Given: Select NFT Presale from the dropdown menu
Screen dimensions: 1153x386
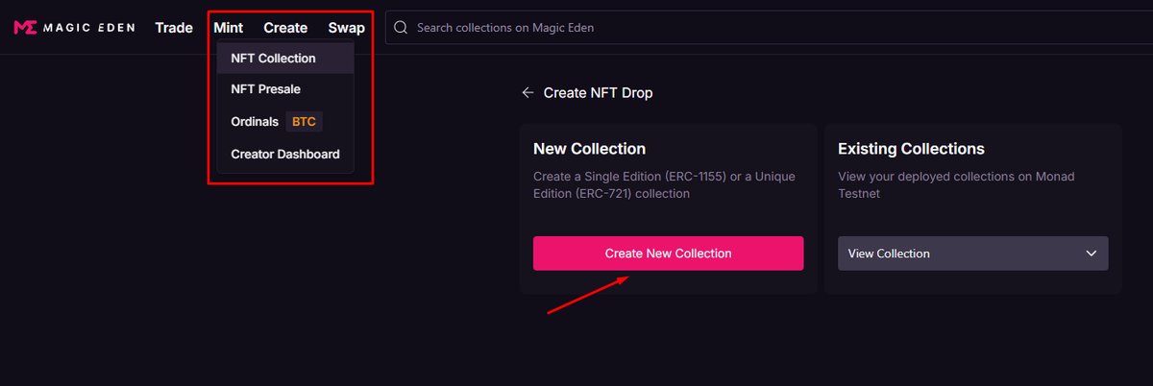Looking at the screenshot, I should [x=285, y=89].
